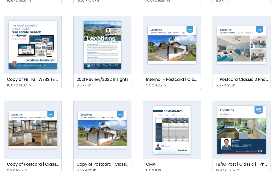Click "5.5 x 4.25 in" under _ Postcard Classic 3 Pho
Viewport: 274px width, 171px height.
[226, 85]
